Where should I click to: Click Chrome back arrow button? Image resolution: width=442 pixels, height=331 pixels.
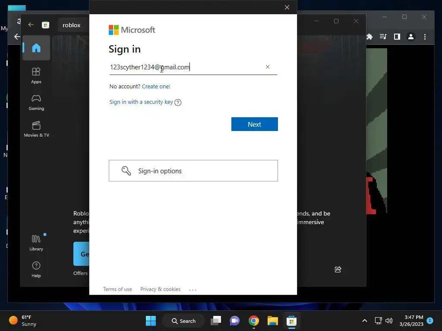point(17,37)
